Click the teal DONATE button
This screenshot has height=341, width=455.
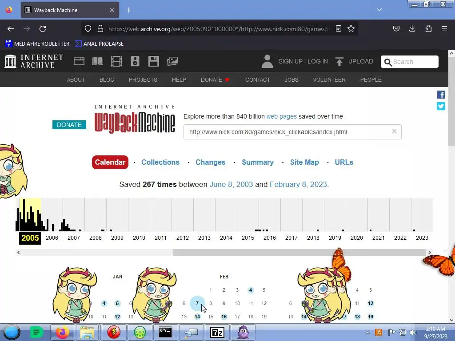point(69,125)
